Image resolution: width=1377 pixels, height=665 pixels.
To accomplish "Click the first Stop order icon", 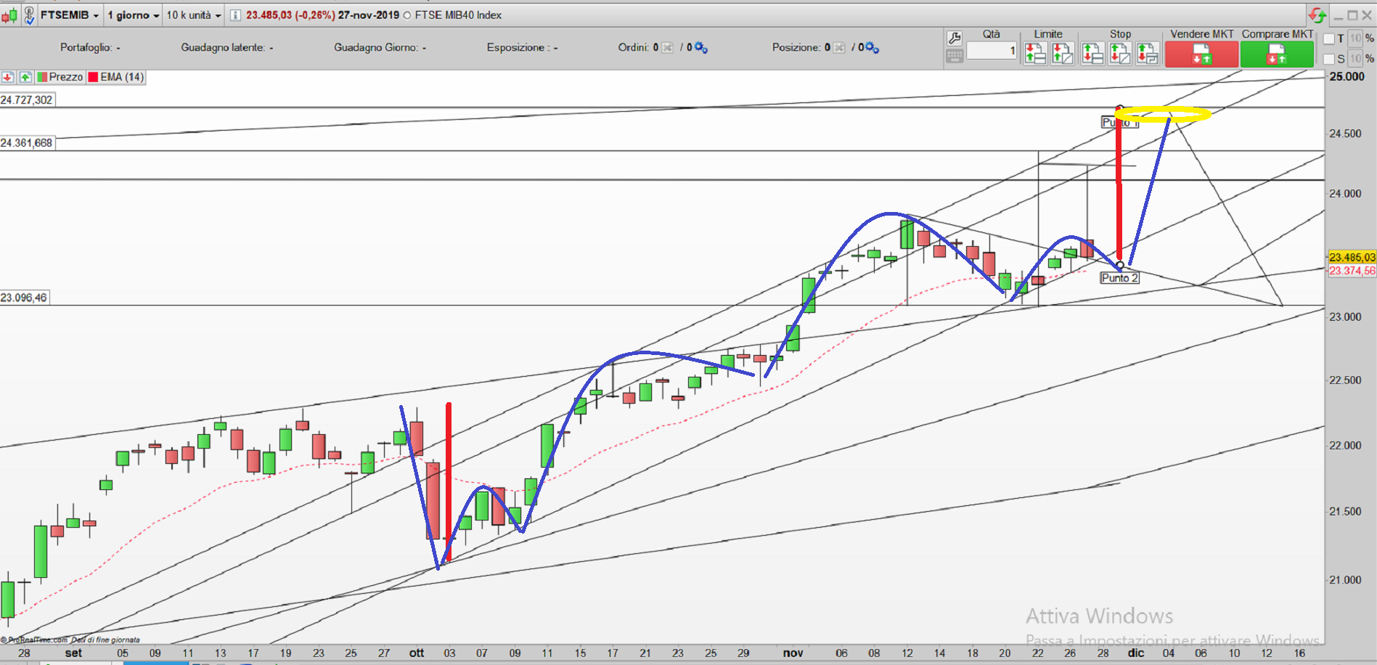I will (1092, 54).
